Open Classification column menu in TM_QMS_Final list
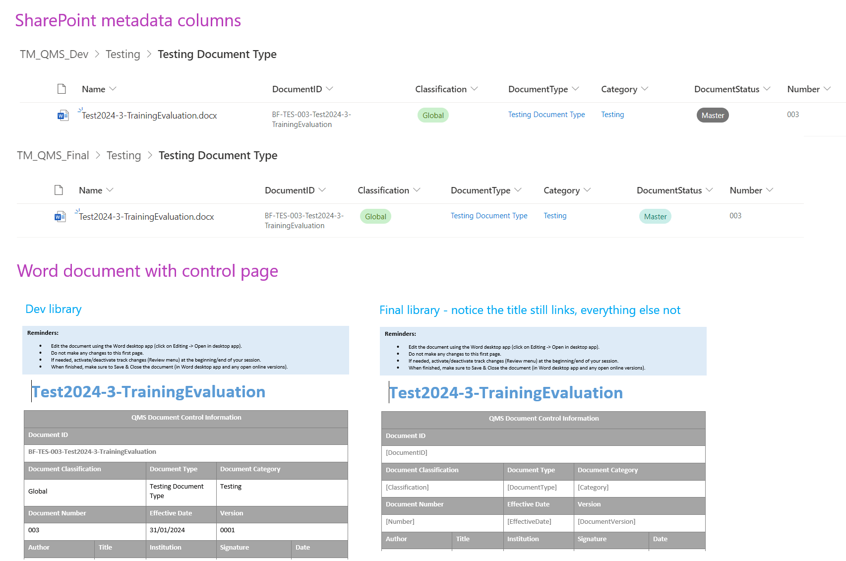846x561 pixels. click(417, 190)
